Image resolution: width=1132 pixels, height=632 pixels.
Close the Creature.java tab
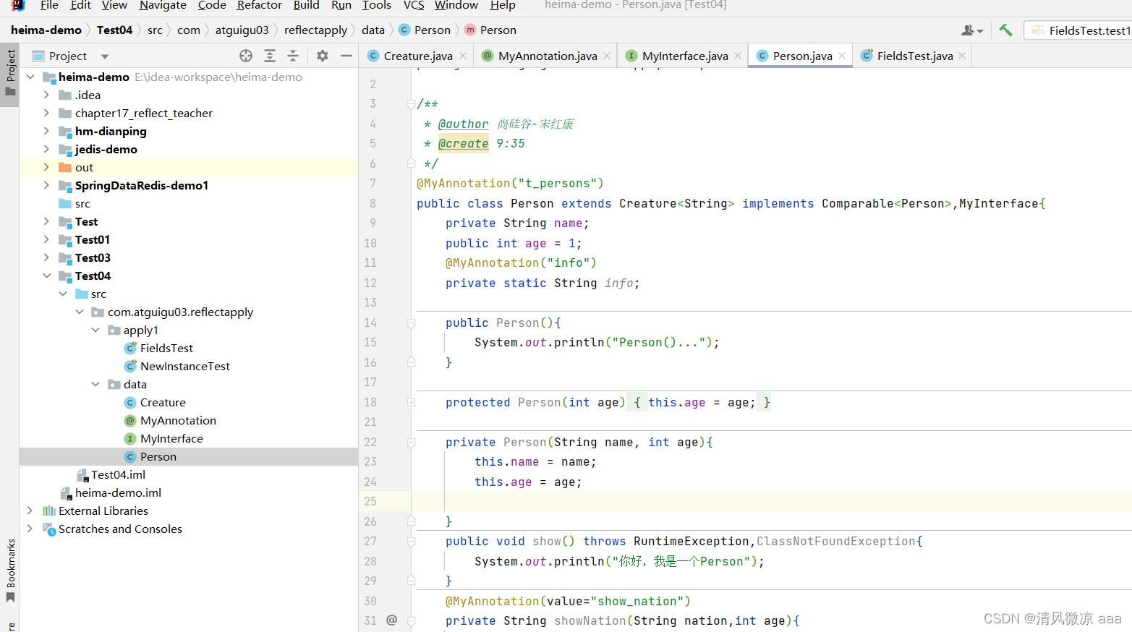click(463, 56)
